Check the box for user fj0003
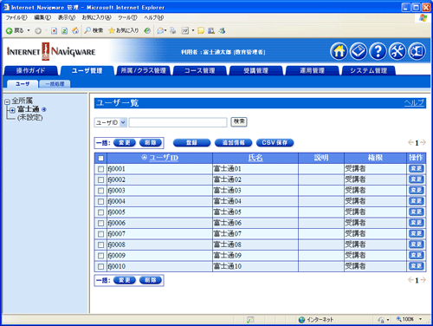This screenshot has height=326, width=433. pos(100,191)
